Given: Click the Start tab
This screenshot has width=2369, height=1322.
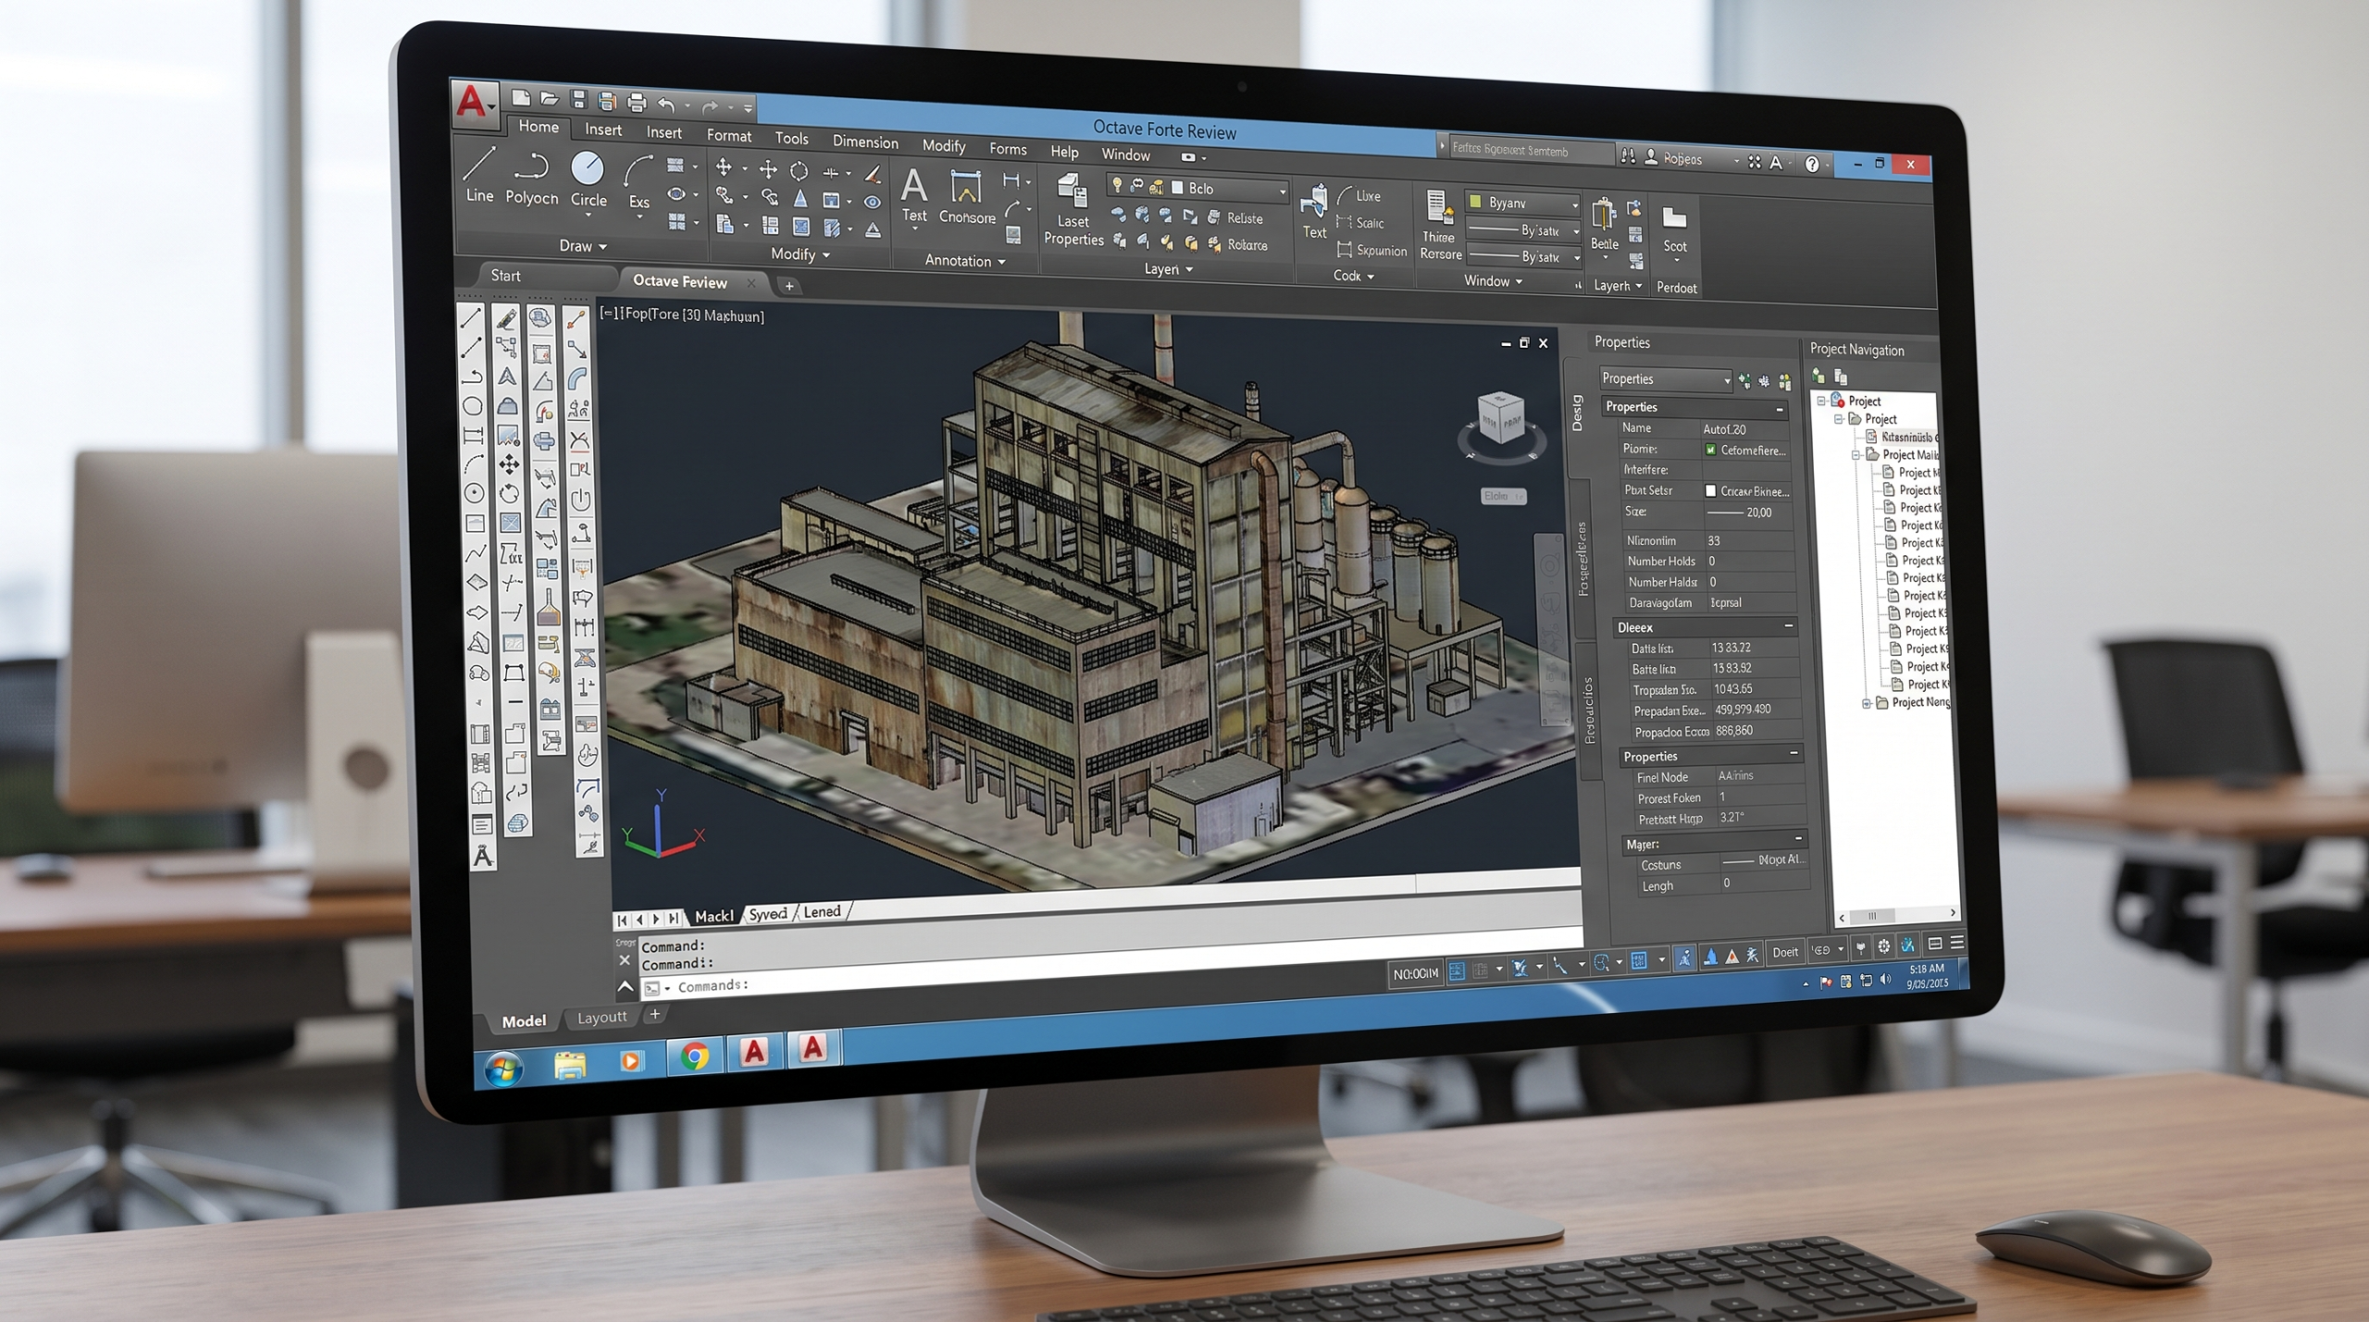Looking at the screenshot, I should (x=505, y=276).
